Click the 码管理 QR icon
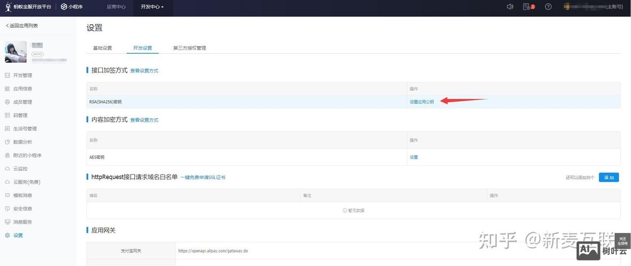This screenshot has height=266, width=631. coord(7,115)
